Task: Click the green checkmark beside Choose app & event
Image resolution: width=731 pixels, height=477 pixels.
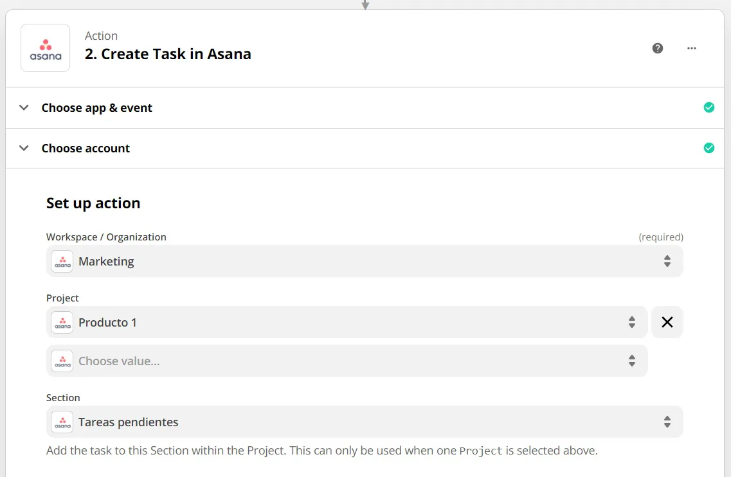Action: tap(709, 107)
